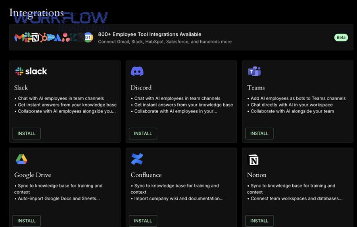Install the Confluence integration

click(x=143, y=221)
